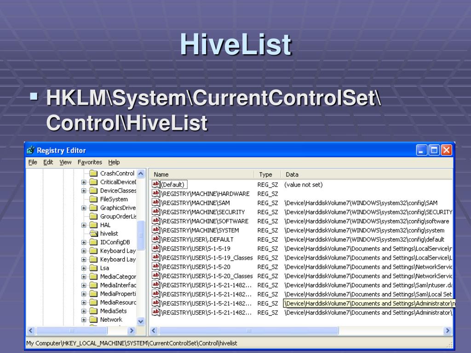Click tree pane scroll up arrow
This screenshot has height=353, width=471.
(x=141, y=173)
